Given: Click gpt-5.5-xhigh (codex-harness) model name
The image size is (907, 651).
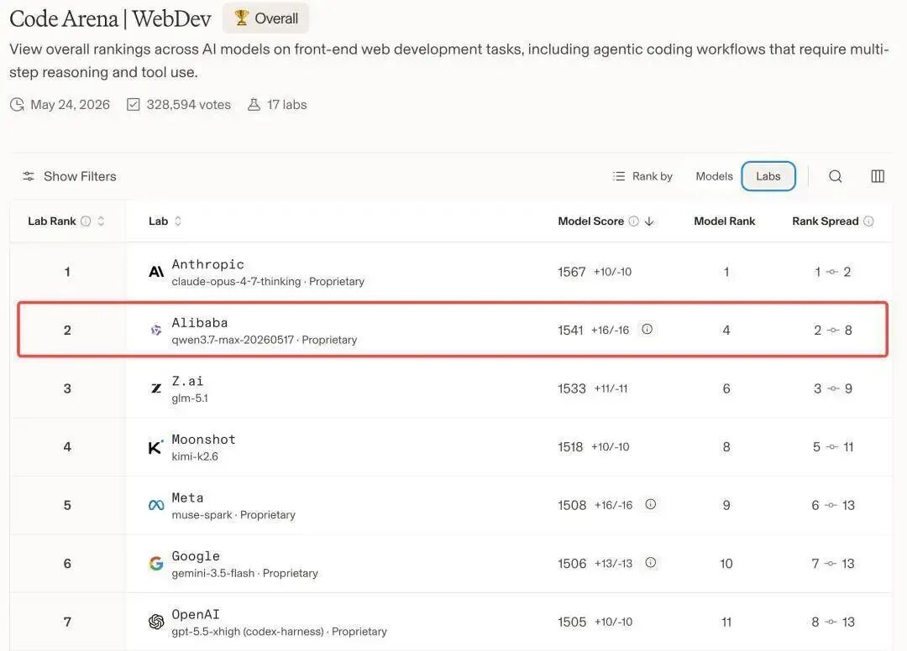Looking at the screenshot, I should [x=248, y=632].
